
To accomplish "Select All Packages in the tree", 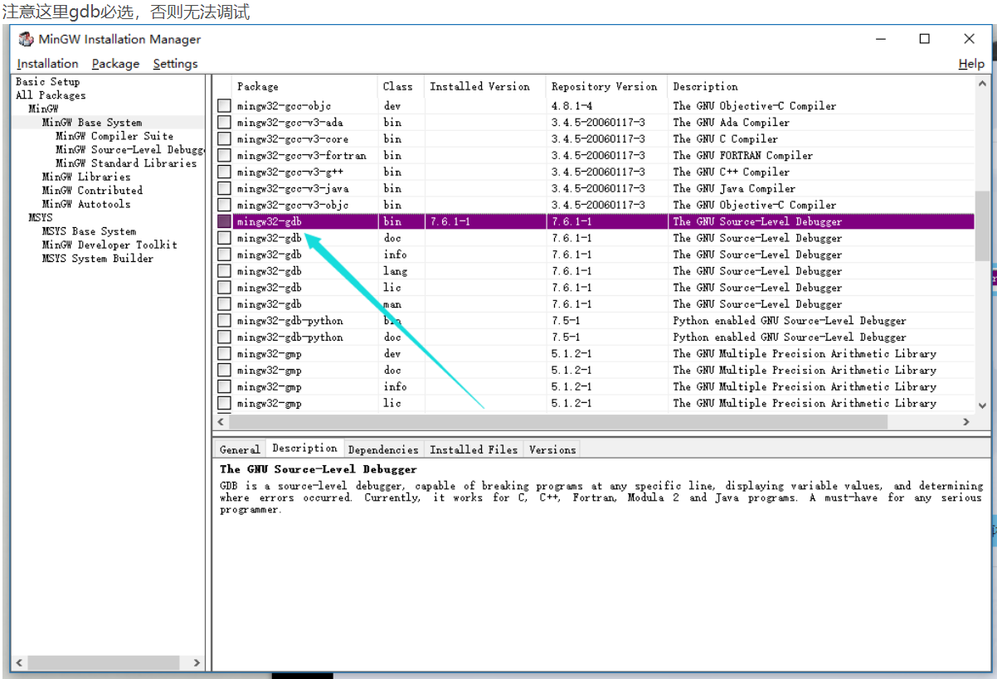I will 51,95.
